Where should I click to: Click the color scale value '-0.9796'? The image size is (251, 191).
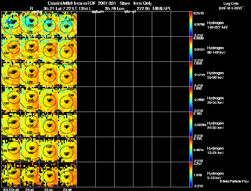(x=199, y=24)
